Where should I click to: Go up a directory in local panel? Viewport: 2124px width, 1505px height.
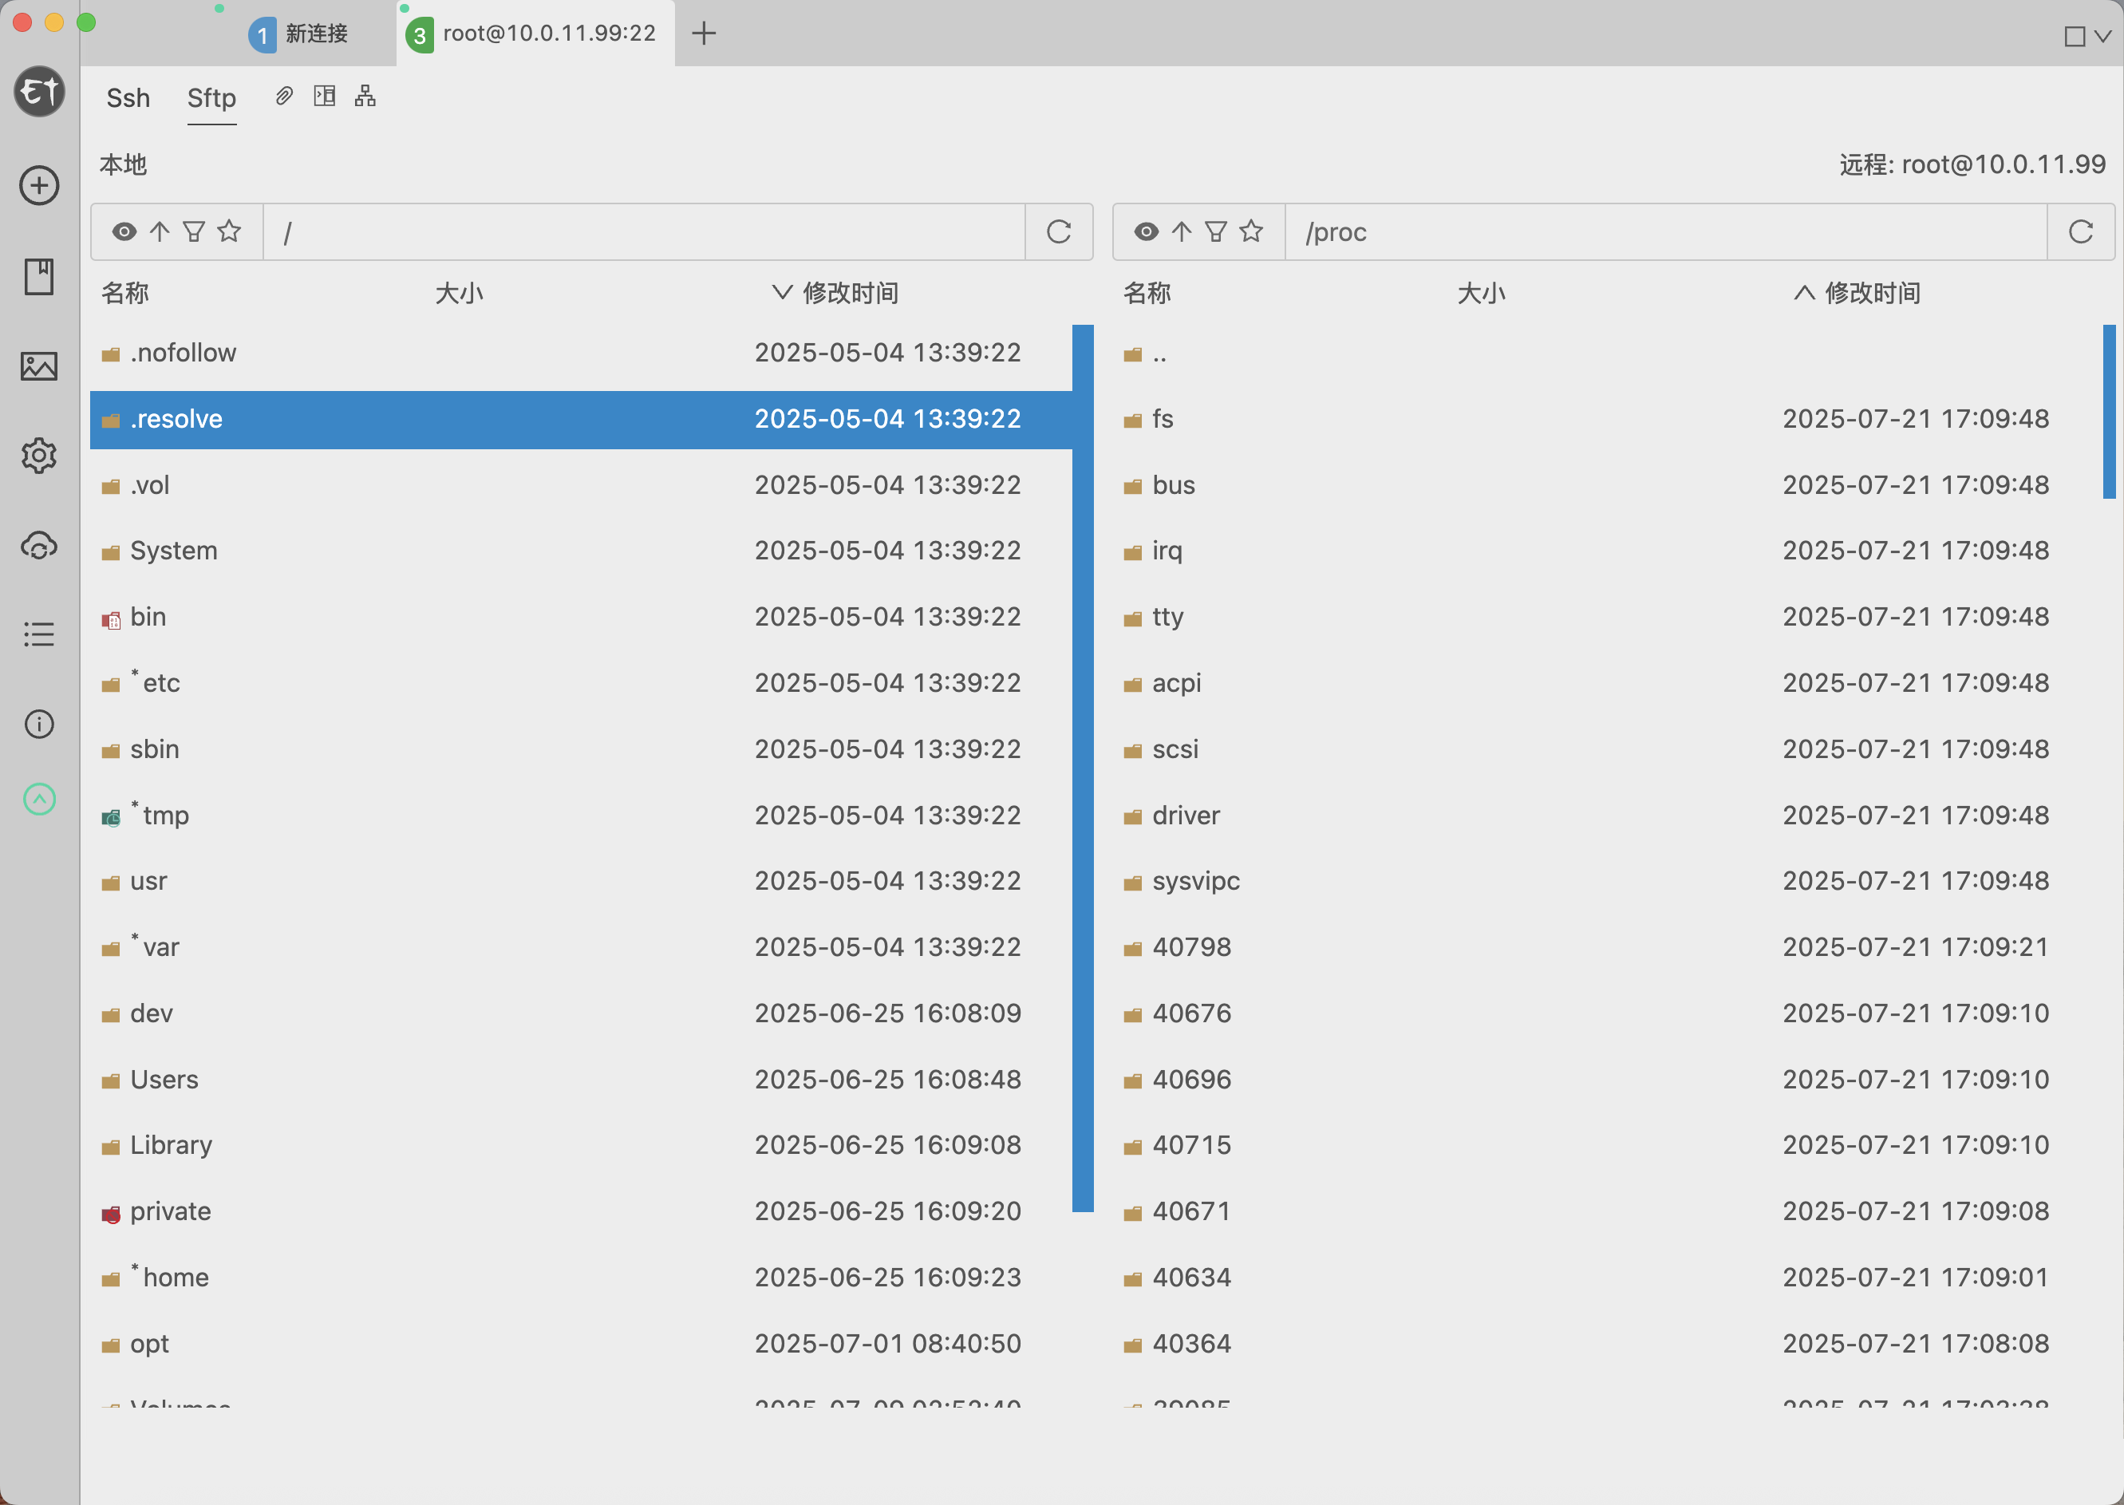click(160, 231)
